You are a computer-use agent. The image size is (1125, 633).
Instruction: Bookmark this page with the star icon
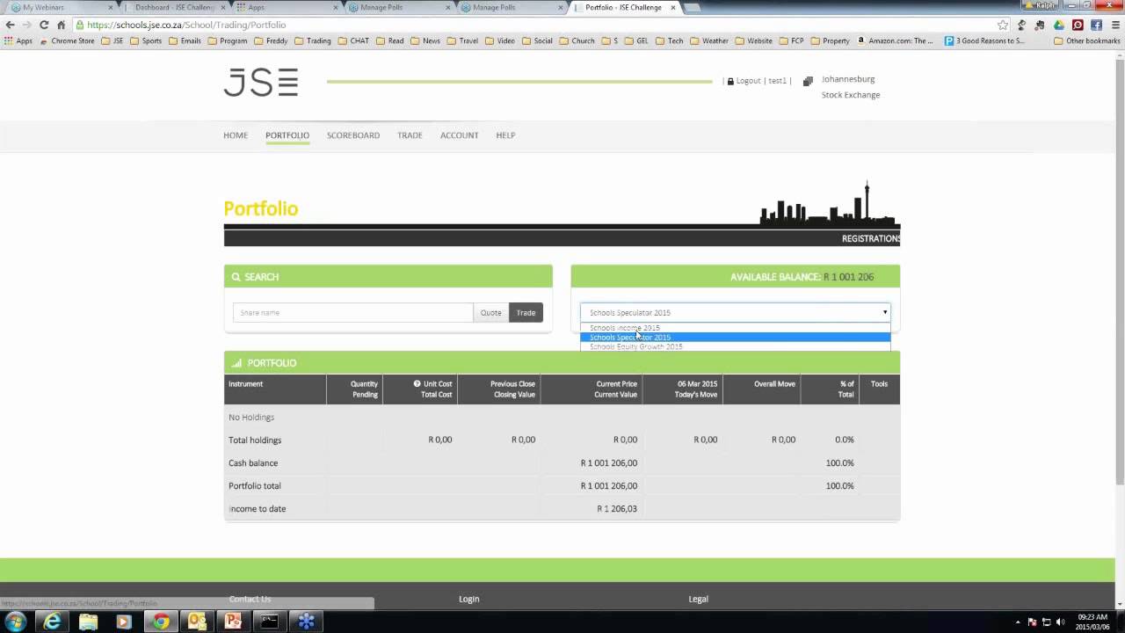pyautogui.click(x=1003, y=25)
